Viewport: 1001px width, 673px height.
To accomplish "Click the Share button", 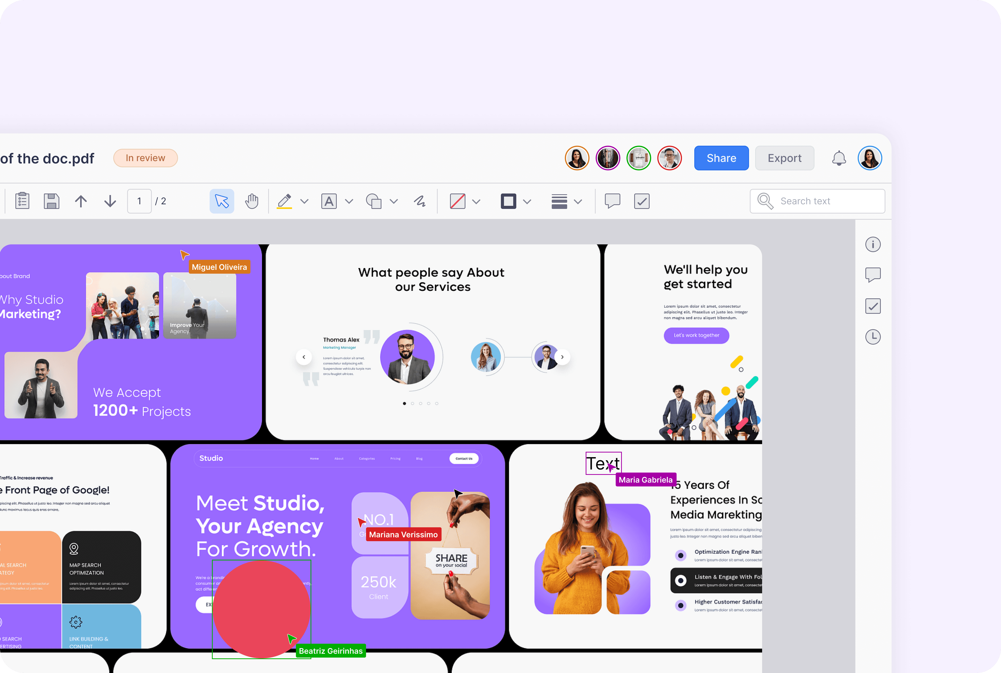I will pyautogui.click(x=721, y=158).
